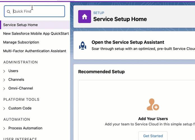195x140 pixels.
Task: Click Open the Service Setup Assistant heading
Action: (x=128, y=42)
